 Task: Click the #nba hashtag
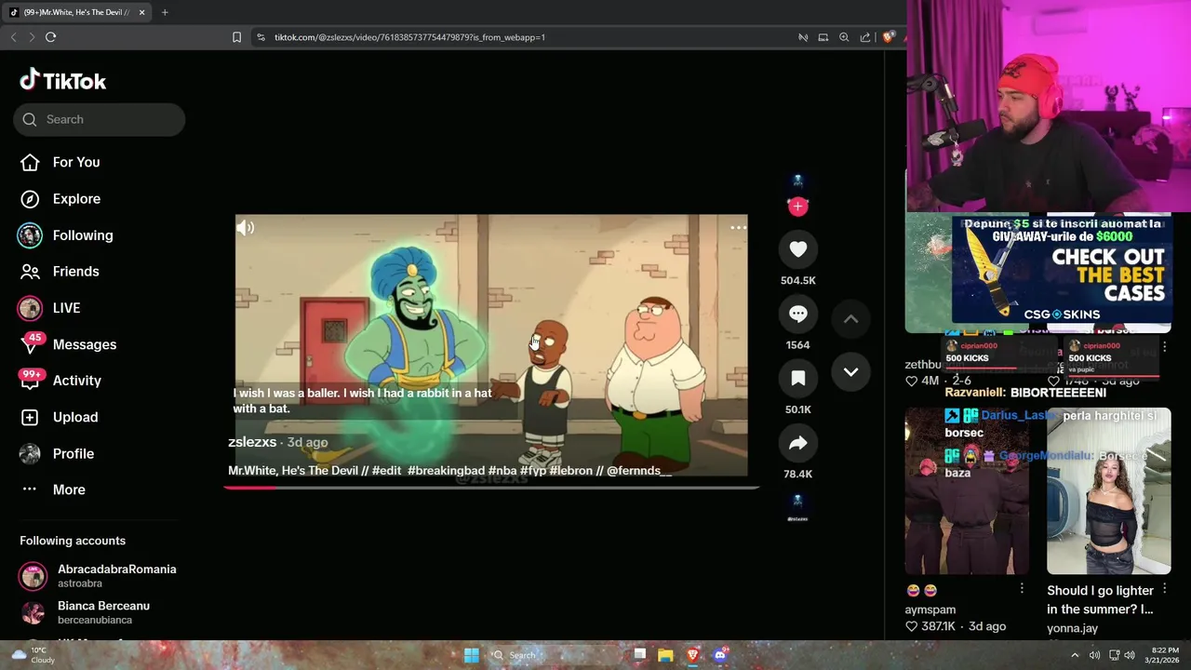502,471
